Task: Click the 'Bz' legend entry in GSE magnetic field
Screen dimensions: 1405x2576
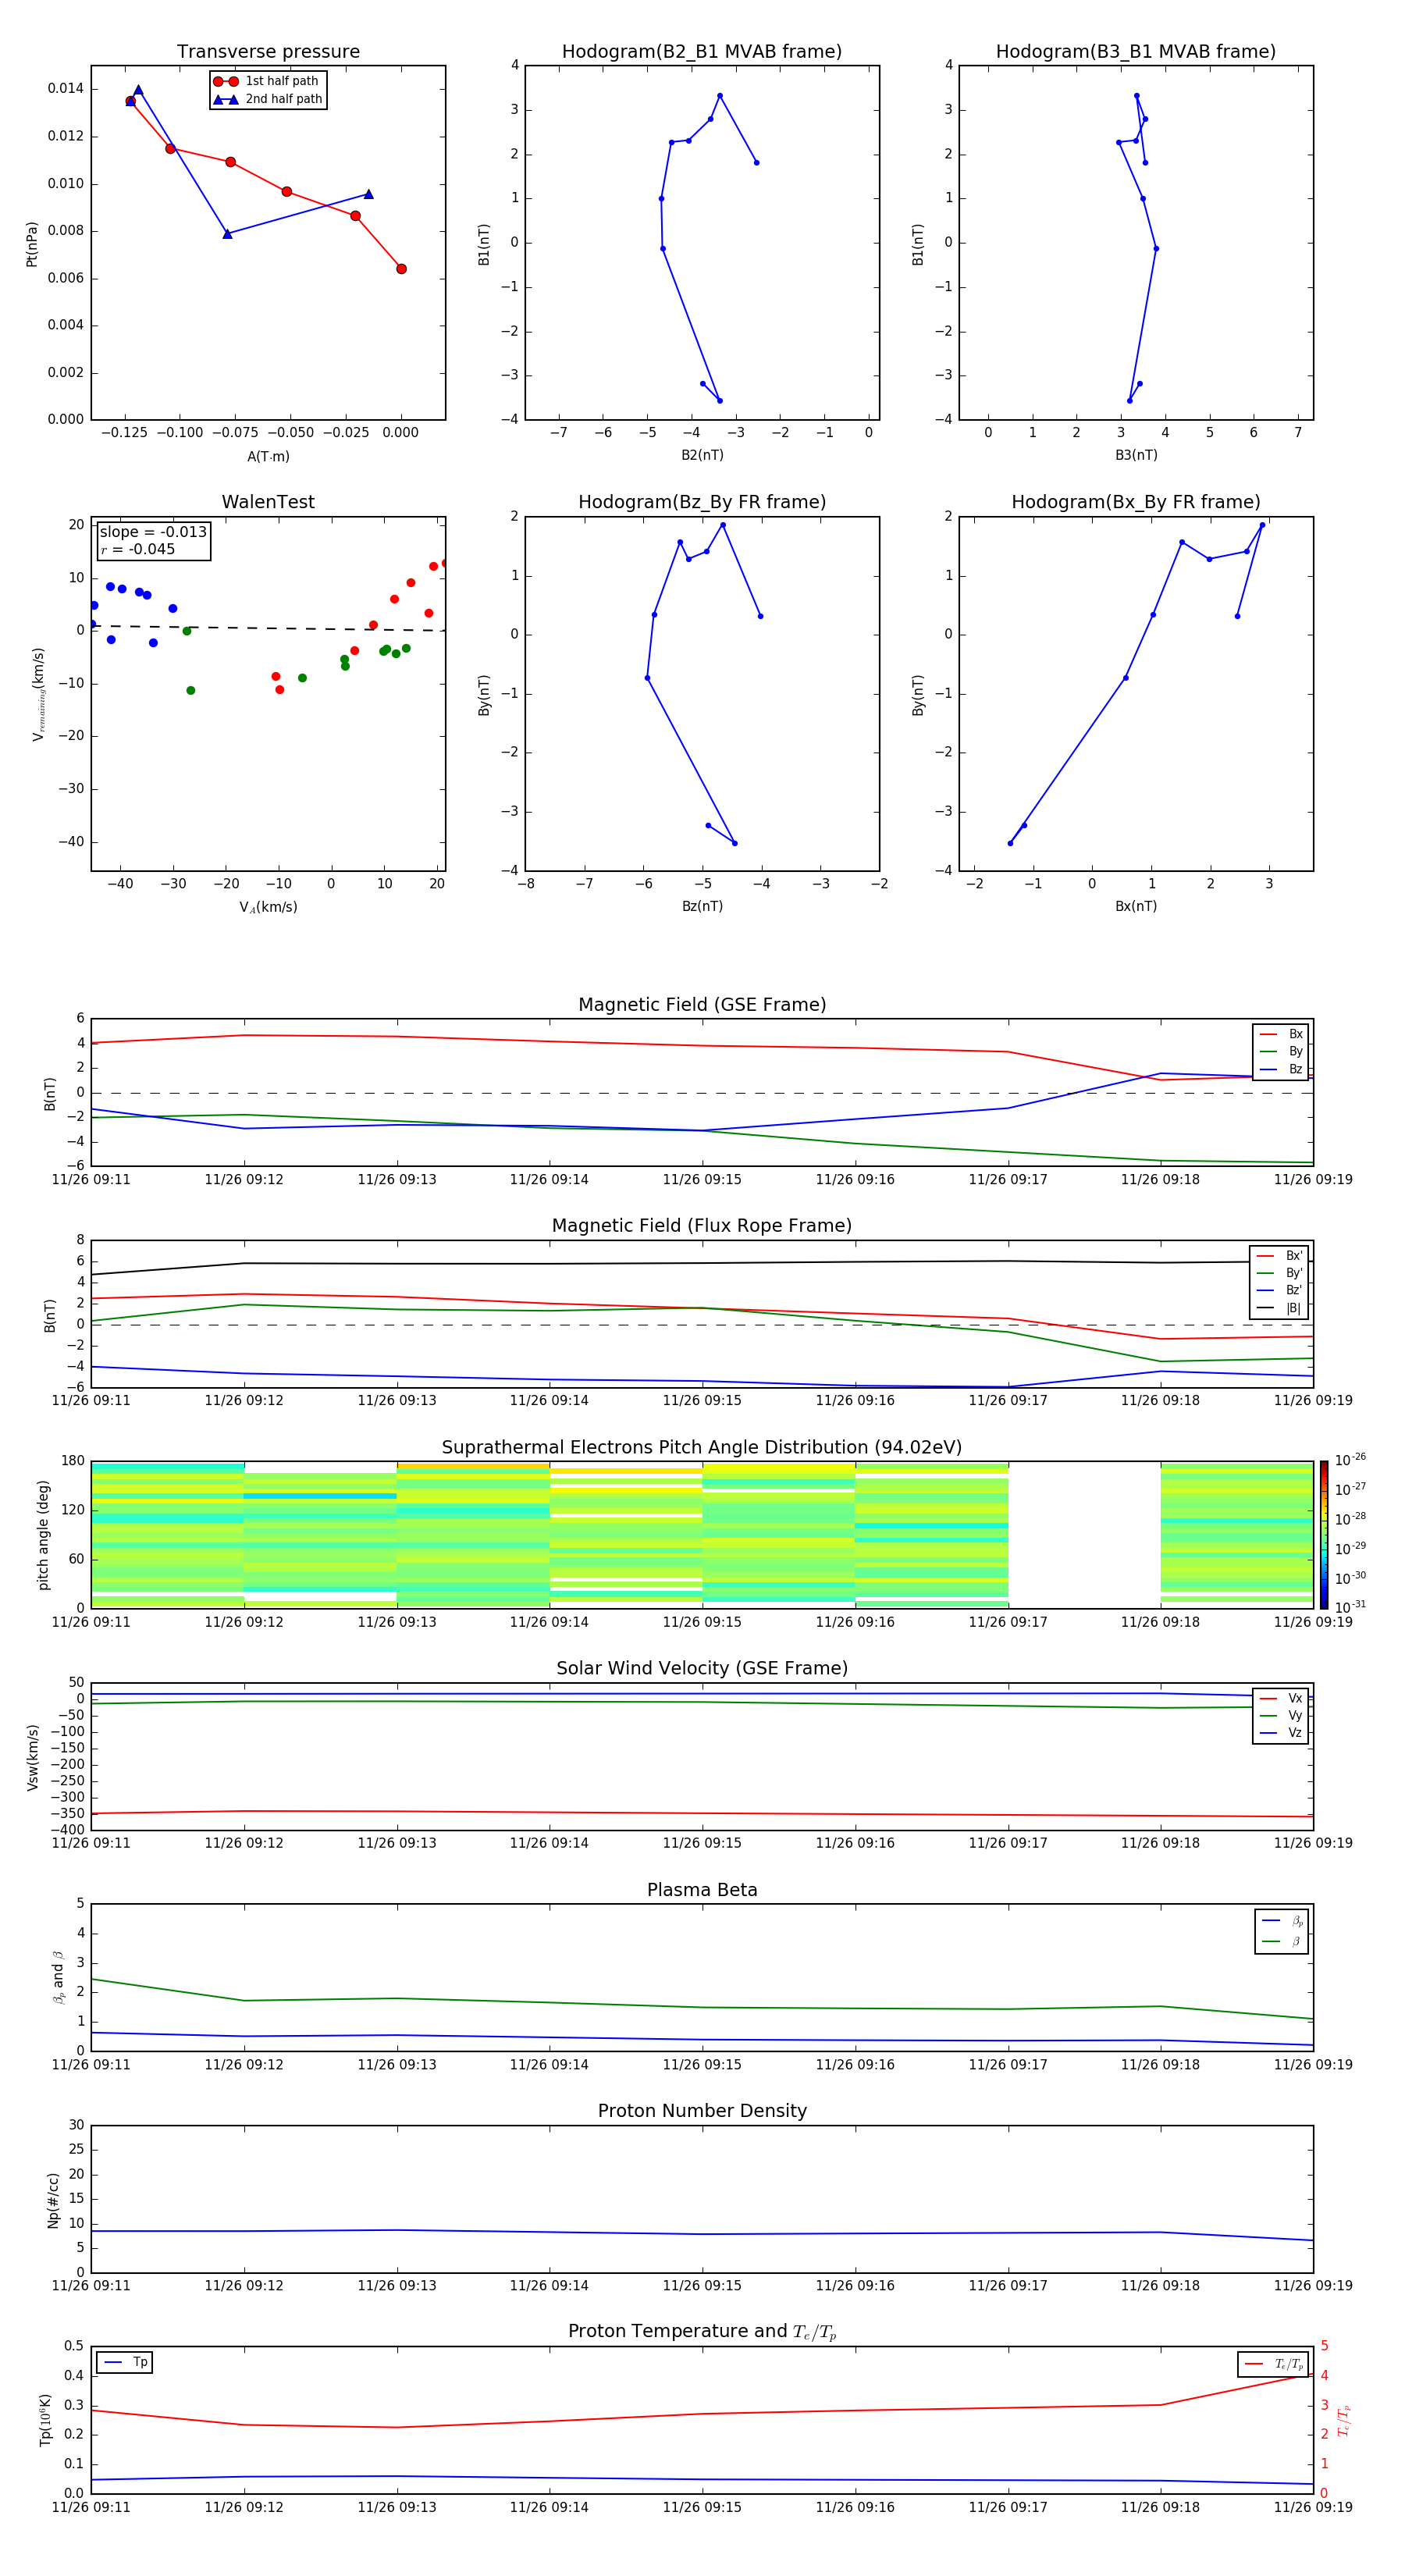Action: [x=1281, y=1069]
